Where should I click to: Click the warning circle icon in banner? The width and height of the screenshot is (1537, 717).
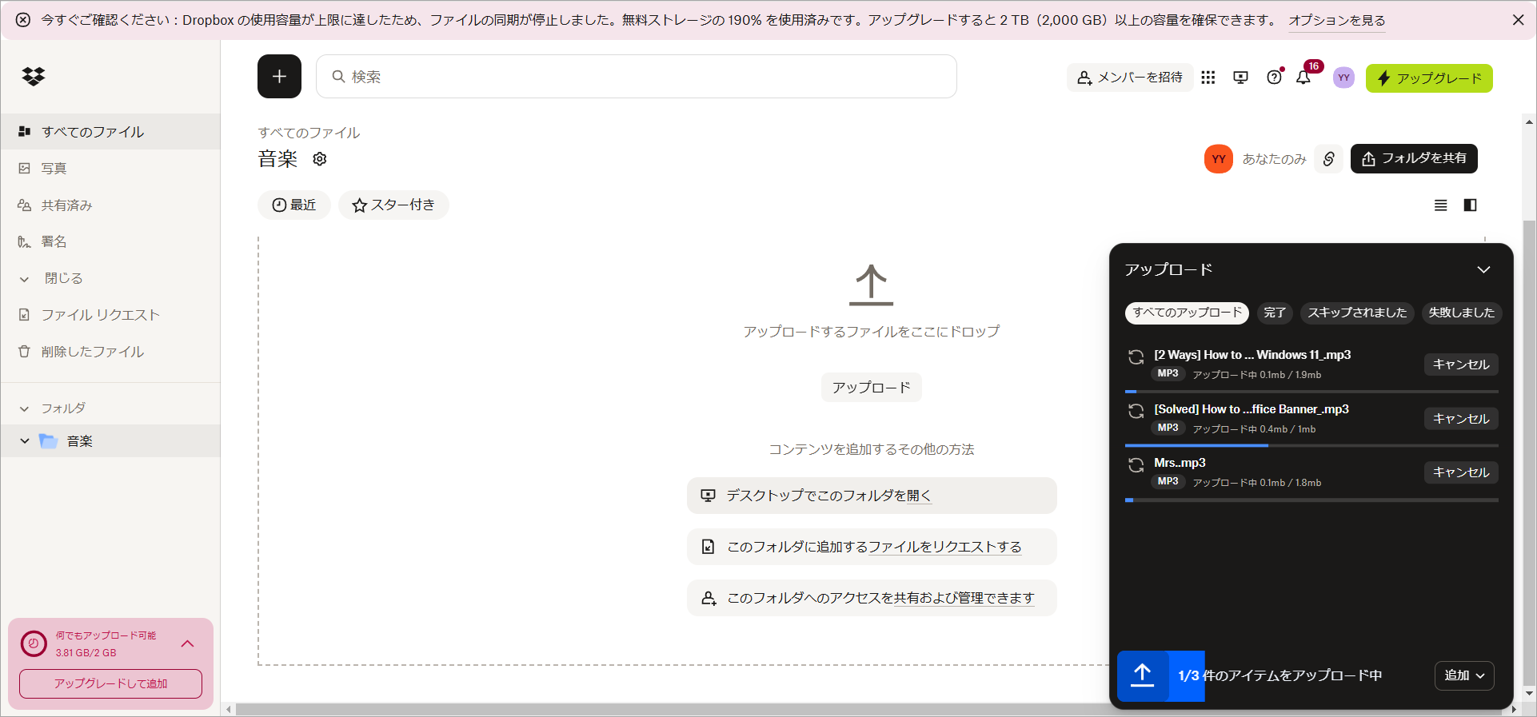(23, 20)
